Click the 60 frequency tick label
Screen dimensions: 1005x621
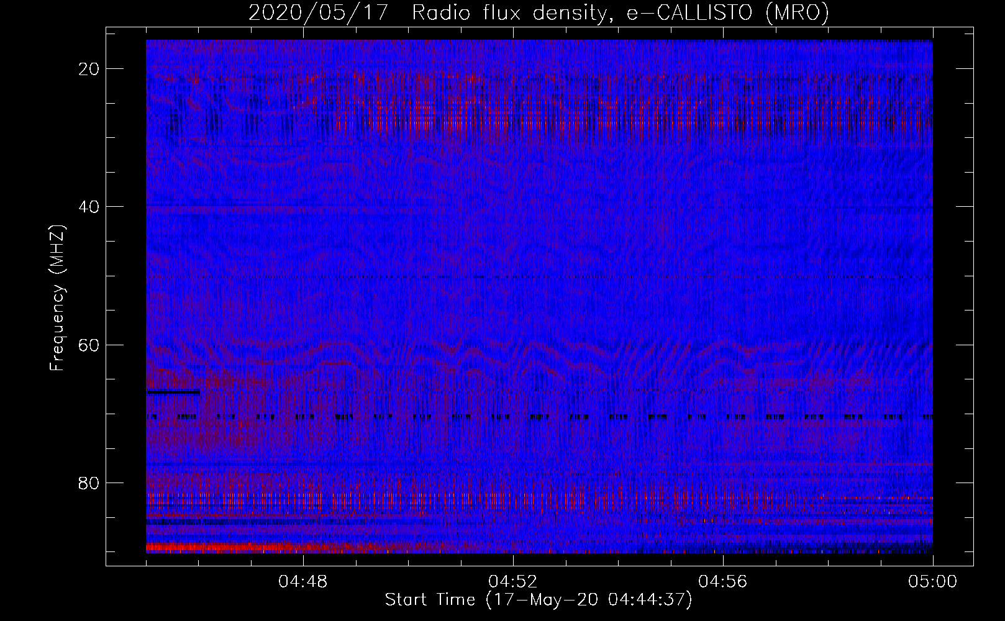89,345
